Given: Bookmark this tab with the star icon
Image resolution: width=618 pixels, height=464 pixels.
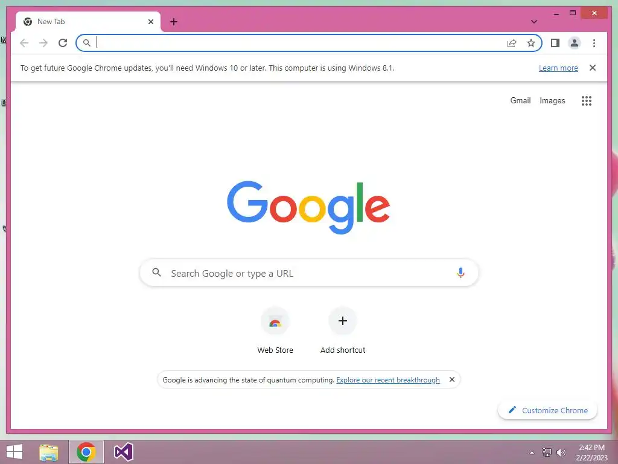Looking at the screenshot, I should (x=531, y=43).
